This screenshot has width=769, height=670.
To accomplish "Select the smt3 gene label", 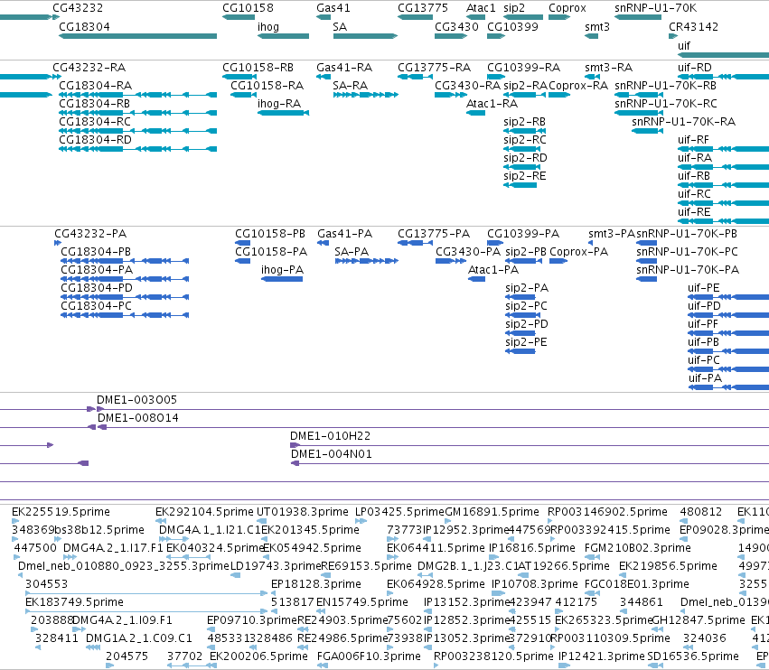I will point(597,26).
